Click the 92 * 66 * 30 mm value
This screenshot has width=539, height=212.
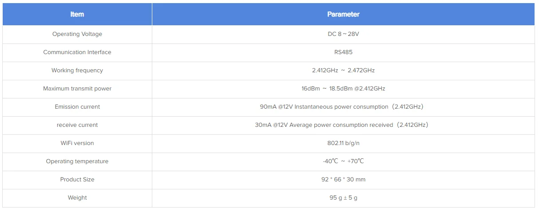[x=343, y=180]
